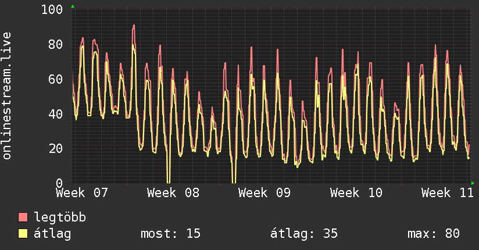The height and width of the screenshot is (250, 479).
Task: Click the 20 y-axis label
Action: point(56,149)
